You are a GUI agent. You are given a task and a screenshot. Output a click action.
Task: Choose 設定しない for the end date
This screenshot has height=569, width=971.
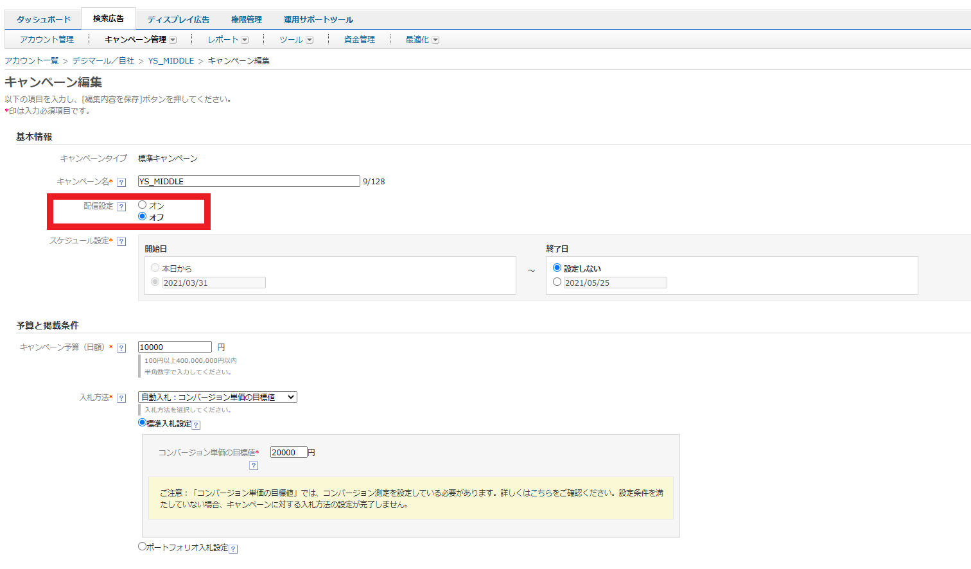pos(557,268)
